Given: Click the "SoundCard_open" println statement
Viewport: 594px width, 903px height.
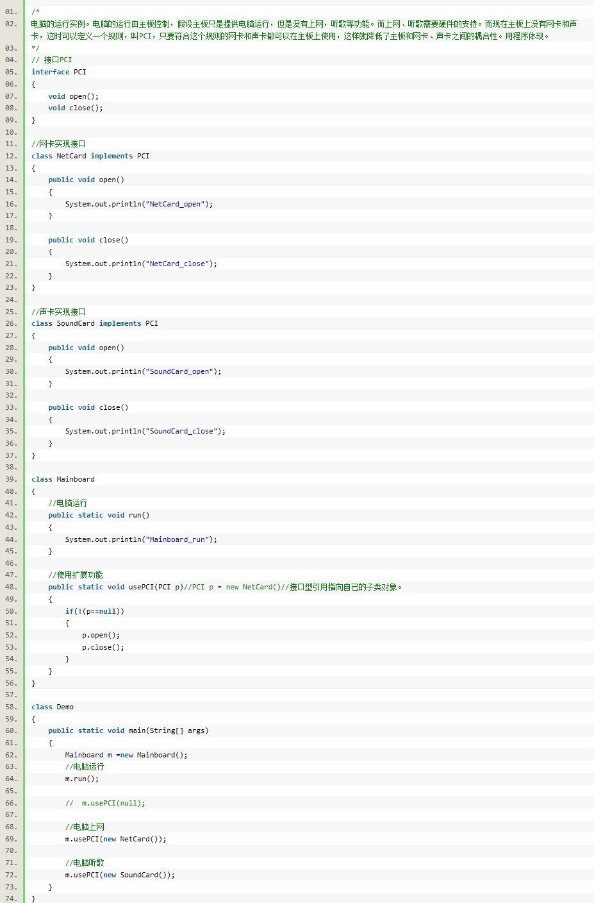Looking at the screenshot, I should (x=143, y=371).
